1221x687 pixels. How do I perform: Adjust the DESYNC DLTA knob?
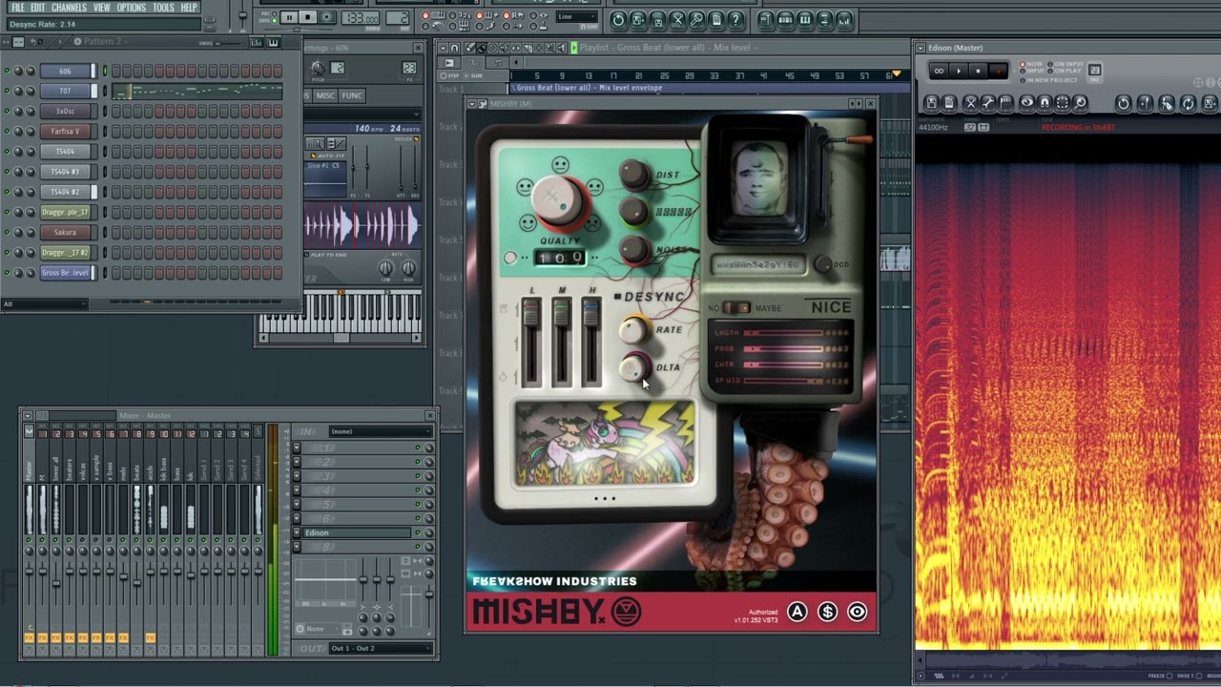click(x=632, y=367)
